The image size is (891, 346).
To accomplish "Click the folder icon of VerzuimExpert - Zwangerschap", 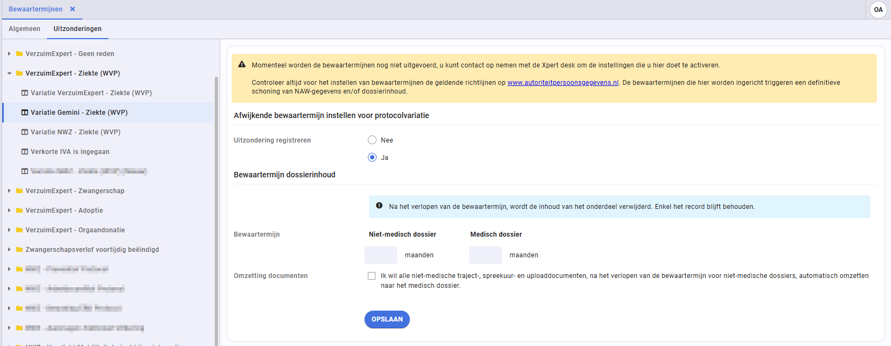I will 20,191.
